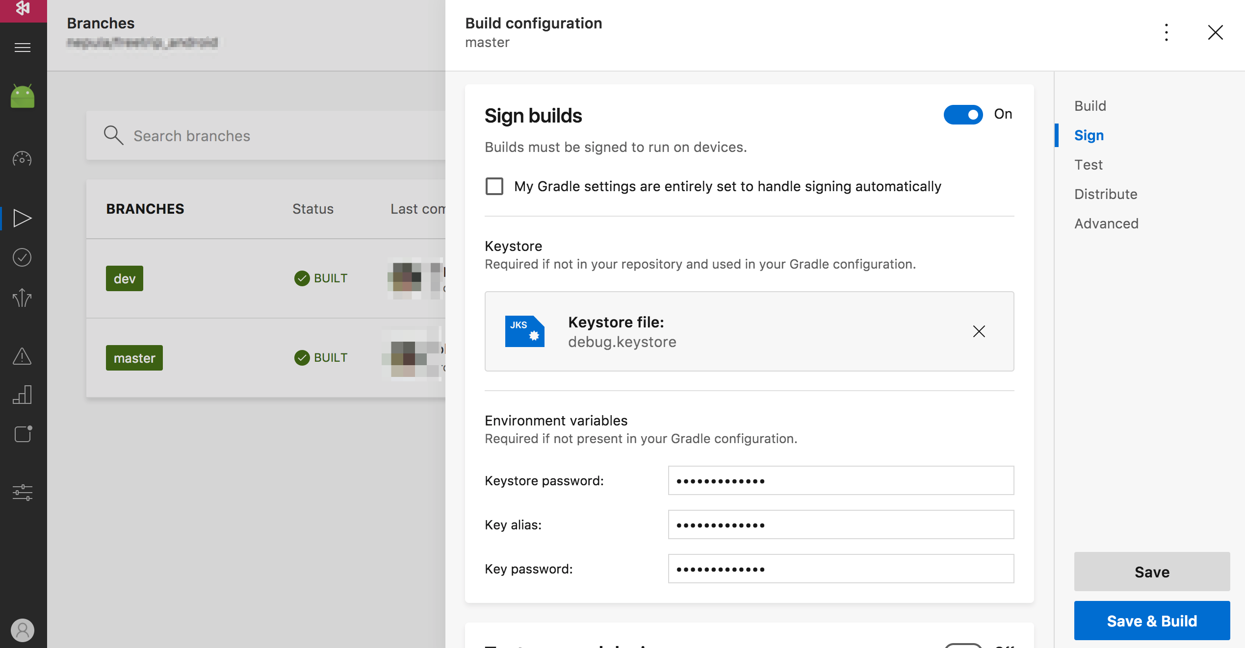The width and height of the screenshot is (1245, 648).
Task: Click the Android app icon
Action: click(23, 96)
